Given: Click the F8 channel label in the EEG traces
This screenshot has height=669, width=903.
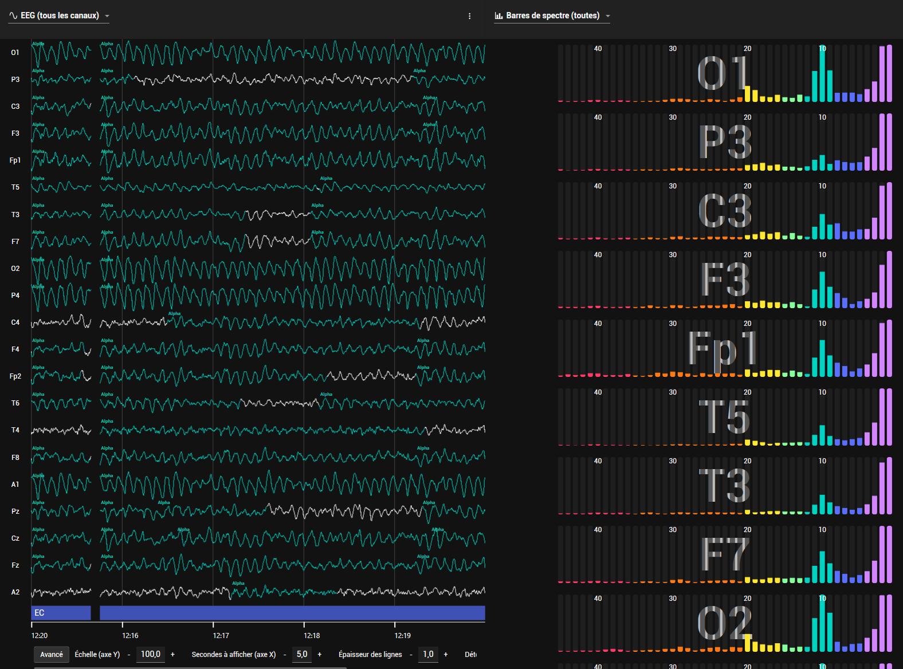Looking at the screenshot, I should pos(15,458).
